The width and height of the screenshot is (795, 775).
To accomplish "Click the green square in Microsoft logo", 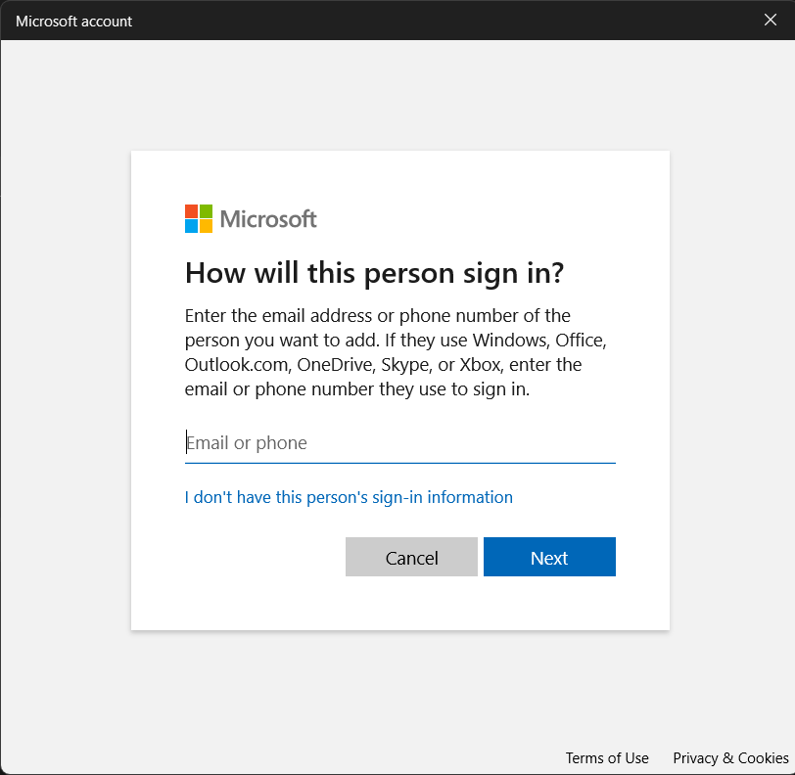I will pyautogui.click(x=206, y=211).
